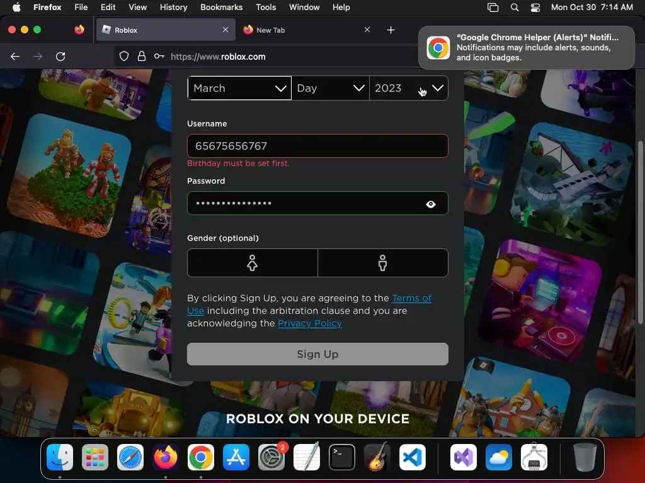Image resolution: width=645 pixels, height=483 pixels.
Task: Click the date and time in menu bar
Action: pyautogui.click(x=592, y=7)
